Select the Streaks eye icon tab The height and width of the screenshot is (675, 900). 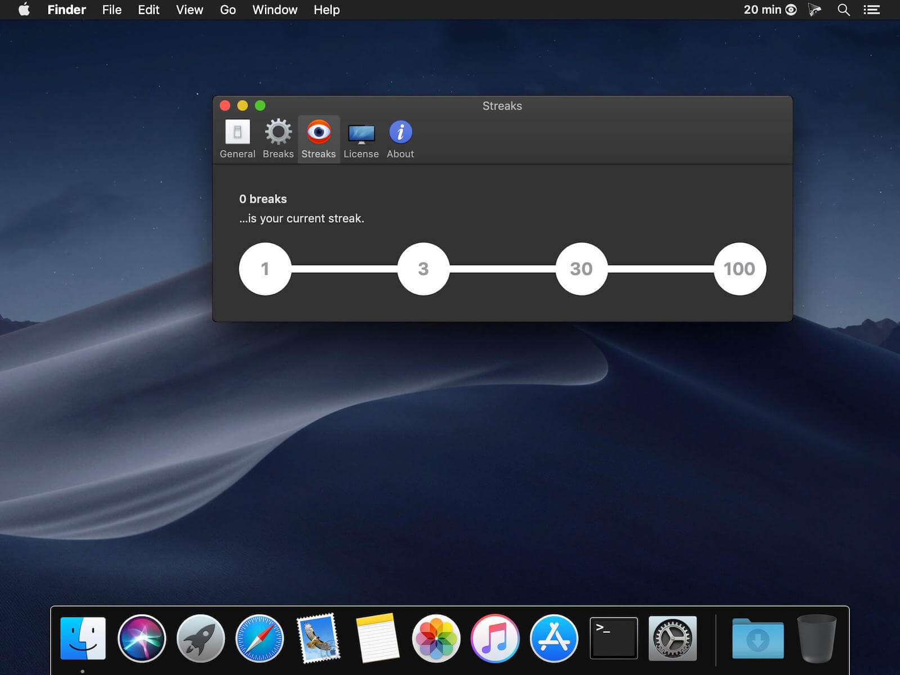318,139
